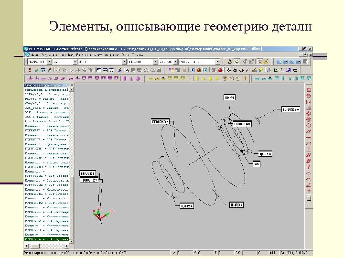Select the ПЛОСК2 feature label
Viewport: 344px width, 258px height.
(89, 180)
